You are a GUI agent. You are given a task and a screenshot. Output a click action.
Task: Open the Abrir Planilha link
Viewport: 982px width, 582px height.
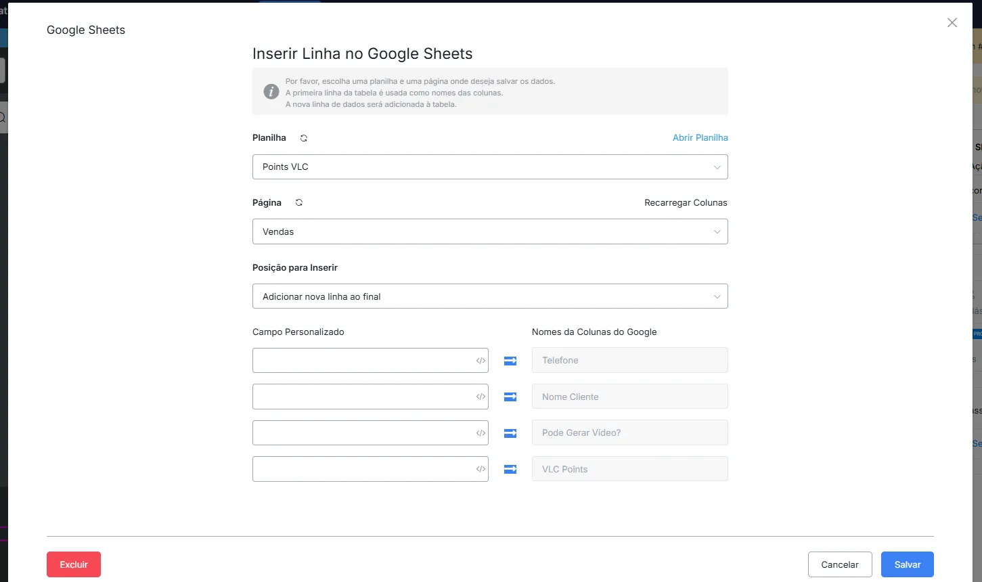(x=700, y=137)
